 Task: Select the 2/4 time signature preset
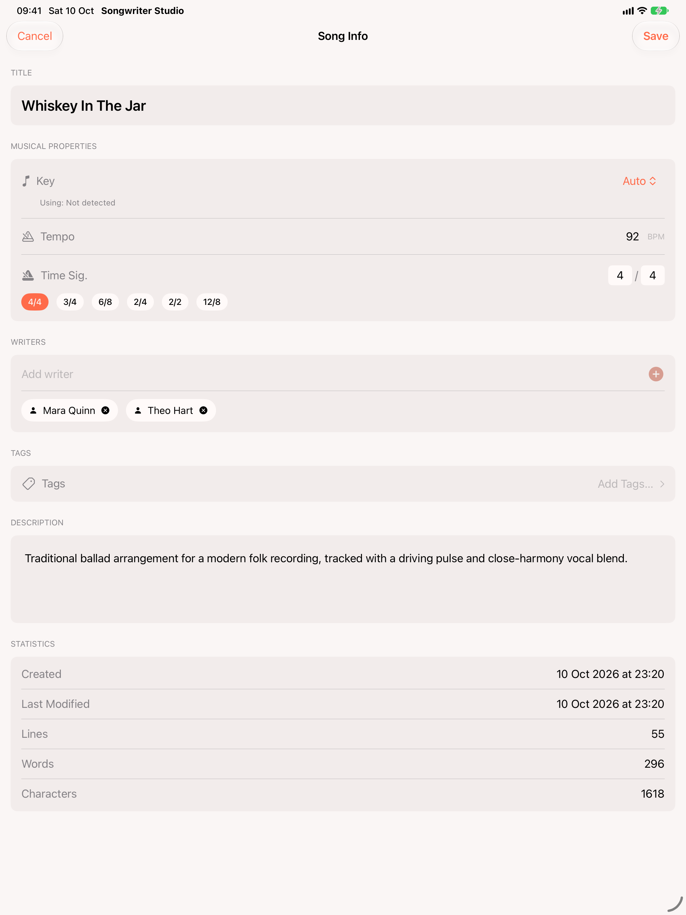(140, 302)
